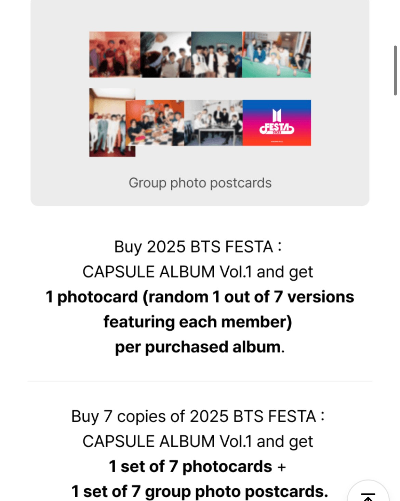400x501 pixels.
Task: Click the "per purchased album." text
Action: point(200,347)
